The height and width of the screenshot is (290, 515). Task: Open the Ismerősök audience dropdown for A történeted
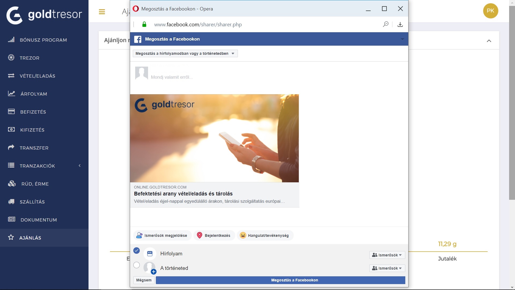tap(387, 268)
